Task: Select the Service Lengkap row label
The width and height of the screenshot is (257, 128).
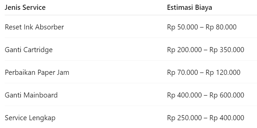Action: point(30,118)
